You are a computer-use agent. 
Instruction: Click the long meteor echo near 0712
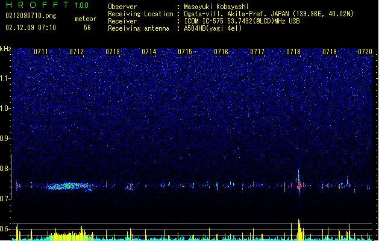[x=70, y=186]
